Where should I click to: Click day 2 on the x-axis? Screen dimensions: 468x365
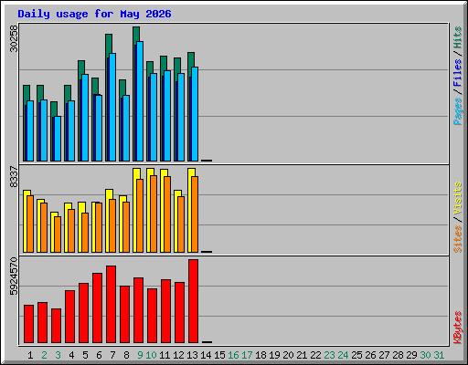click(44, 355)
